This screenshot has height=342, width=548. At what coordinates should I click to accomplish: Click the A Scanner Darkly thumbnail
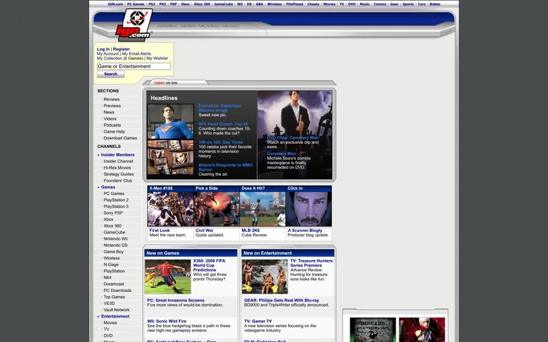point(309,209)
